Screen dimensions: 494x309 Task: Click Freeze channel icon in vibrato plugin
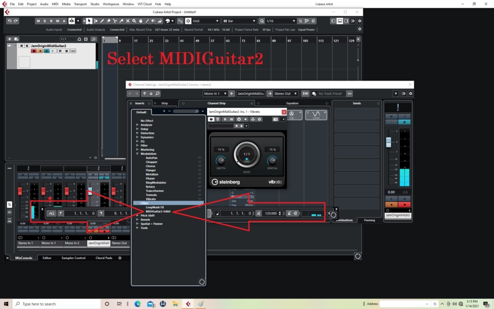point(253,119)
